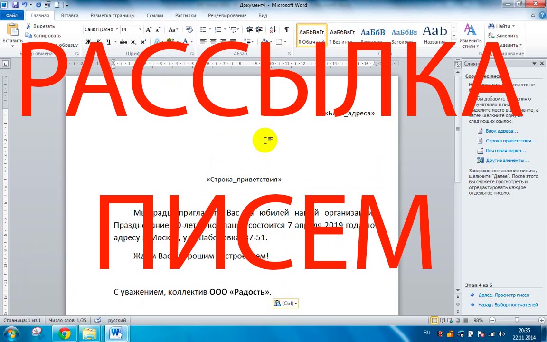Minimize the ribbon with the caret icon
This screenshot has width=547, height=342.
coord(533,15)
